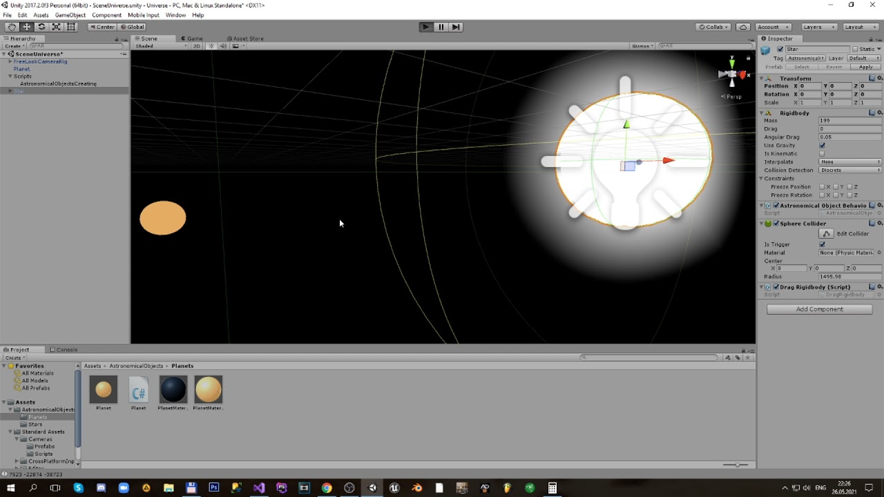Open the Layers dropdown
884x497 pixels.
tap(818, 27)
